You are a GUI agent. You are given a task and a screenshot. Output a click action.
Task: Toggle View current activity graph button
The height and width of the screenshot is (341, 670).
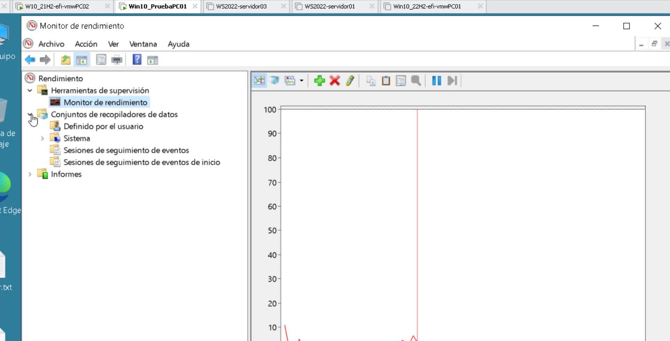[x=259, y=81]
